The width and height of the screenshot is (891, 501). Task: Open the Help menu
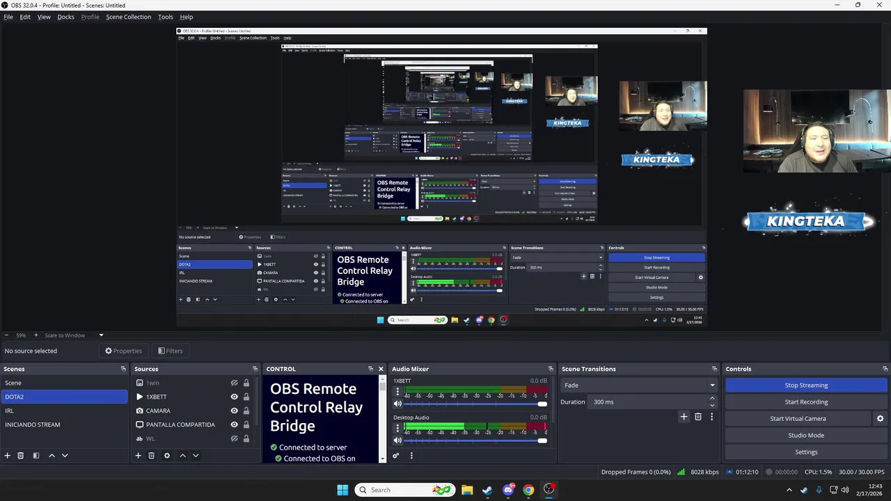pos(187,17)
